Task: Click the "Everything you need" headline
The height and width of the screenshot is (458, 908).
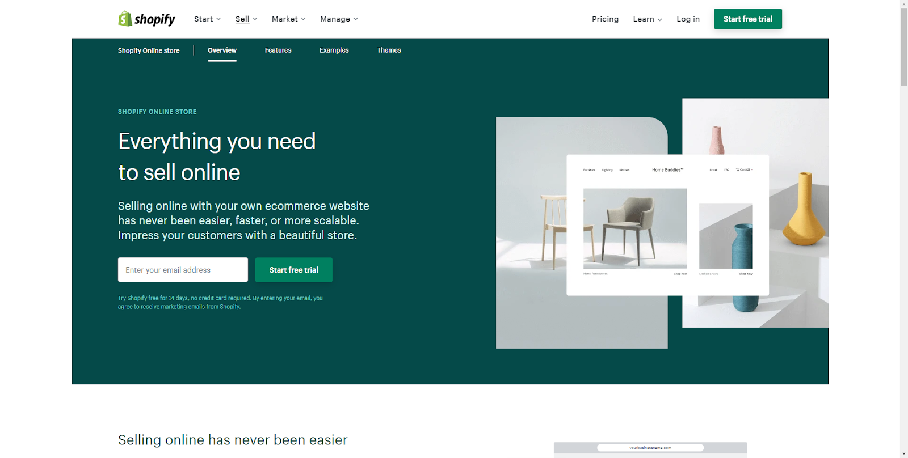Action: [x=217, y=141]
